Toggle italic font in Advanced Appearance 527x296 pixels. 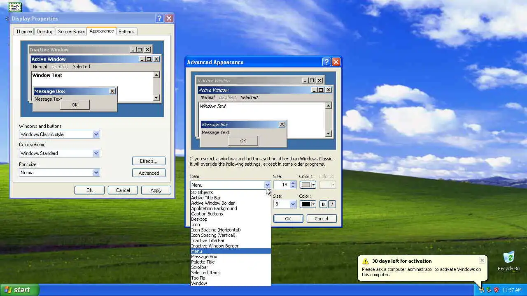coord(332,204)
